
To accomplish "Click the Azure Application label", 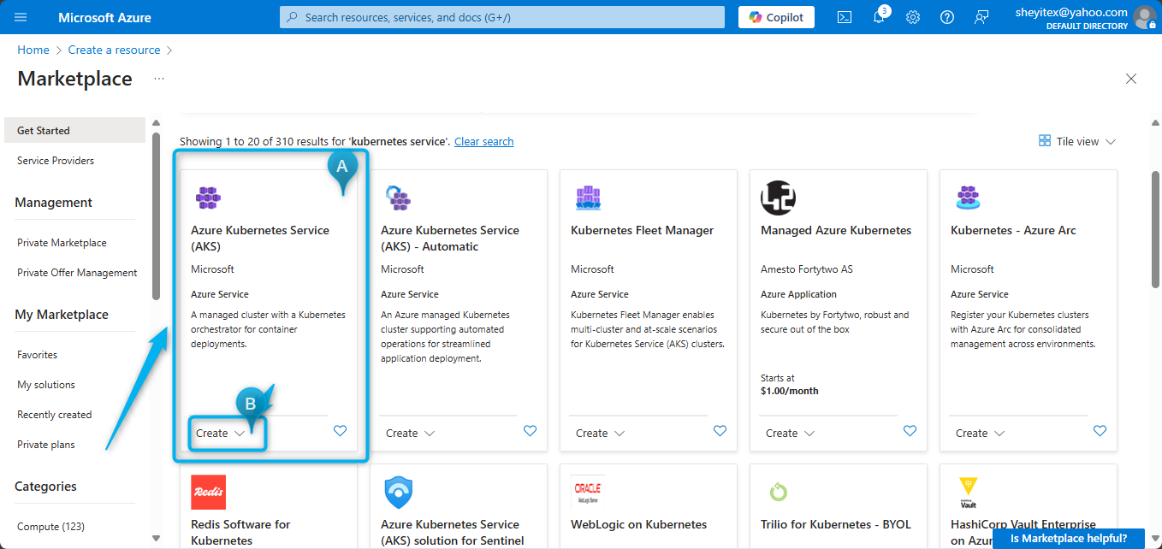I will pyautogui.click(x=799, y=294).
